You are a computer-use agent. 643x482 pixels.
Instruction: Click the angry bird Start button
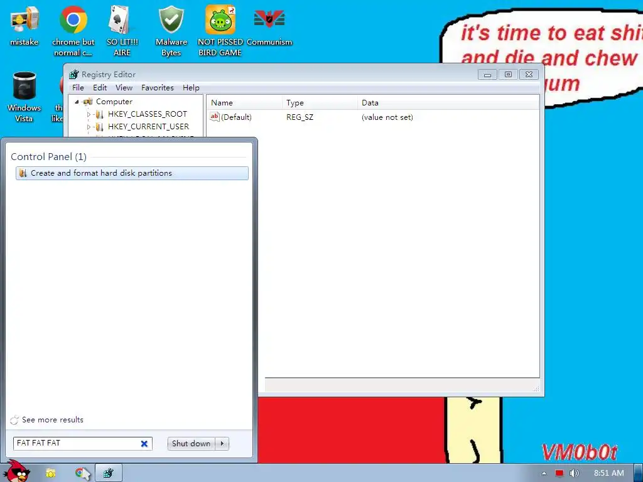pos(17,471)
